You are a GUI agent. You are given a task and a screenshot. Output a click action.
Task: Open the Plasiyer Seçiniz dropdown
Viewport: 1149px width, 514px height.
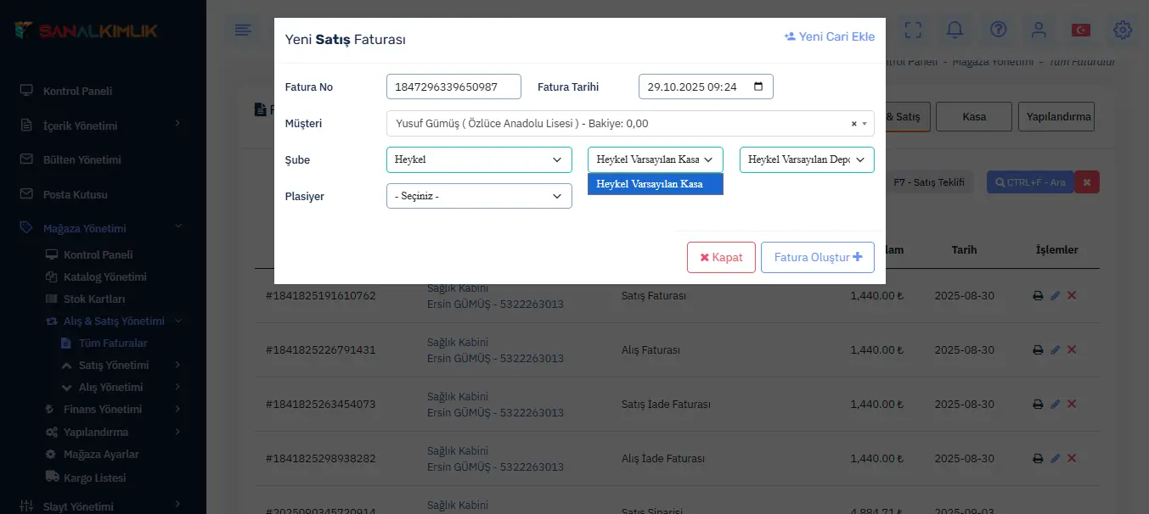[479, 196]
